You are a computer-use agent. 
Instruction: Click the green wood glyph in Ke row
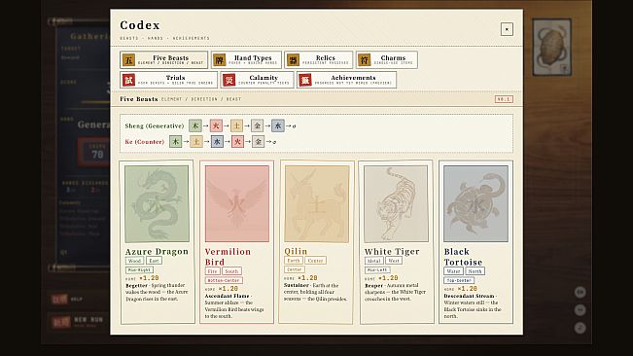[x=176, y=142]
